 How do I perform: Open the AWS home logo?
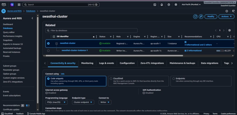(x=4, y=4)
